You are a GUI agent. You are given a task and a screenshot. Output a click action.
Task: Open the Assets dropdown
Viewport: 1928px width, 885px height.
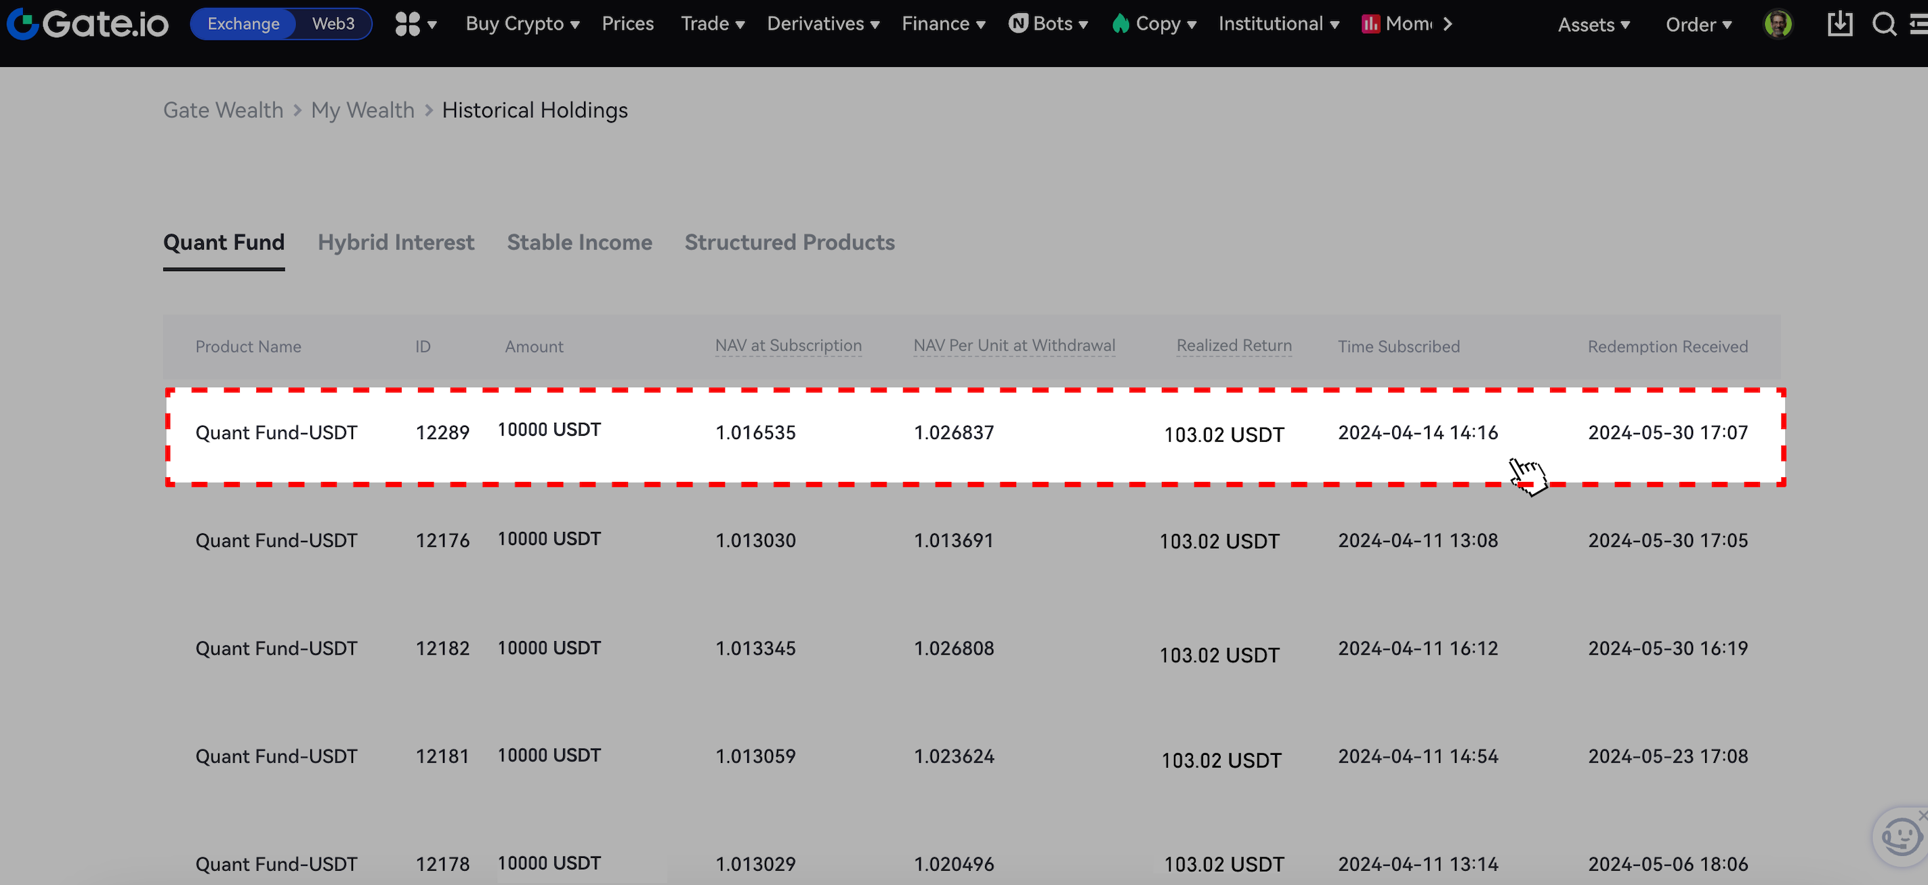point(1593,24)
